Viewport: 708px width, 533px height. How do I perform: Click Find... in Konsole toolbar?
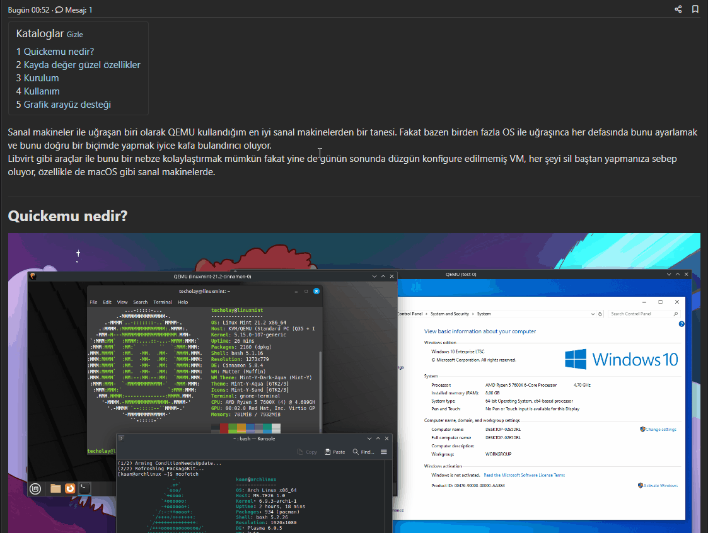pyautogui.click(x=364, y=452)
